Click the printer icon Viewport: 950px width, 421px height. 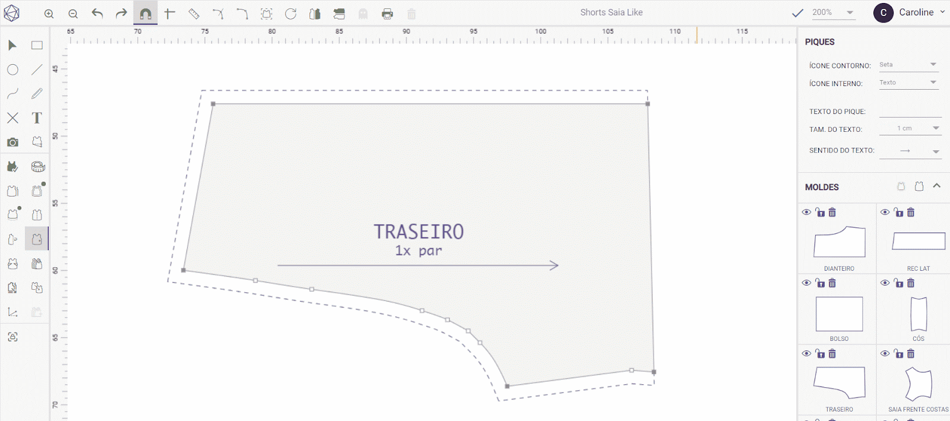click(387, 14)
